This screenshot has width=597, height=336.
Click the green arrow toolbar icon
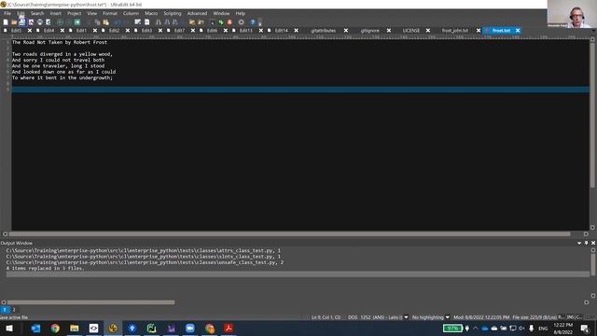click(77, 22)
